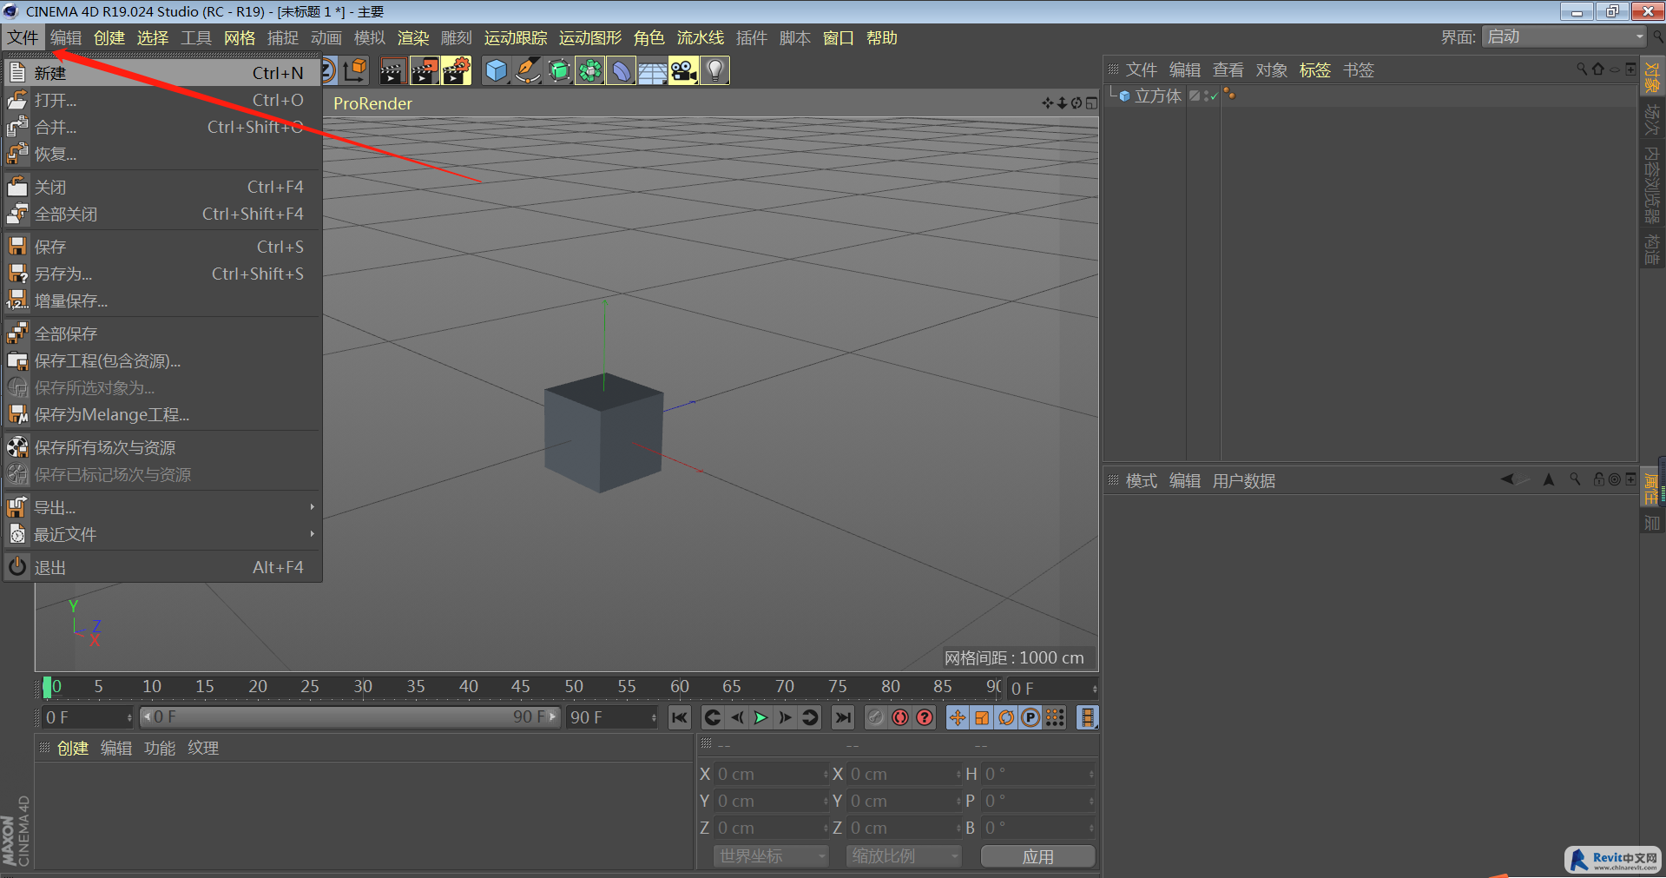This screenshot has width=1666, height=878.
Task: Play the animation forwards
Action: pos(761,717)
